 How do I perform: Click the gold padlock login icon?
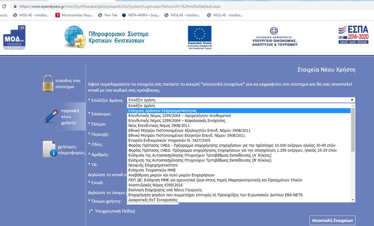(x=48, y=83)
